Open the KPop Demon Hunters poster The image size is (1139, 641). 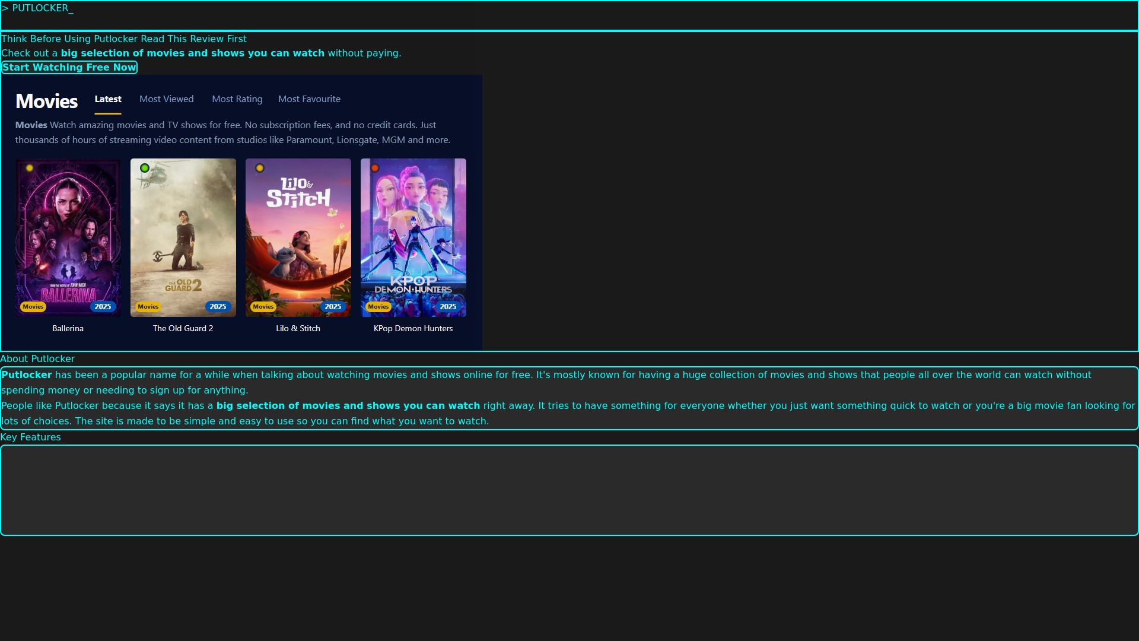tap(413, 237)
